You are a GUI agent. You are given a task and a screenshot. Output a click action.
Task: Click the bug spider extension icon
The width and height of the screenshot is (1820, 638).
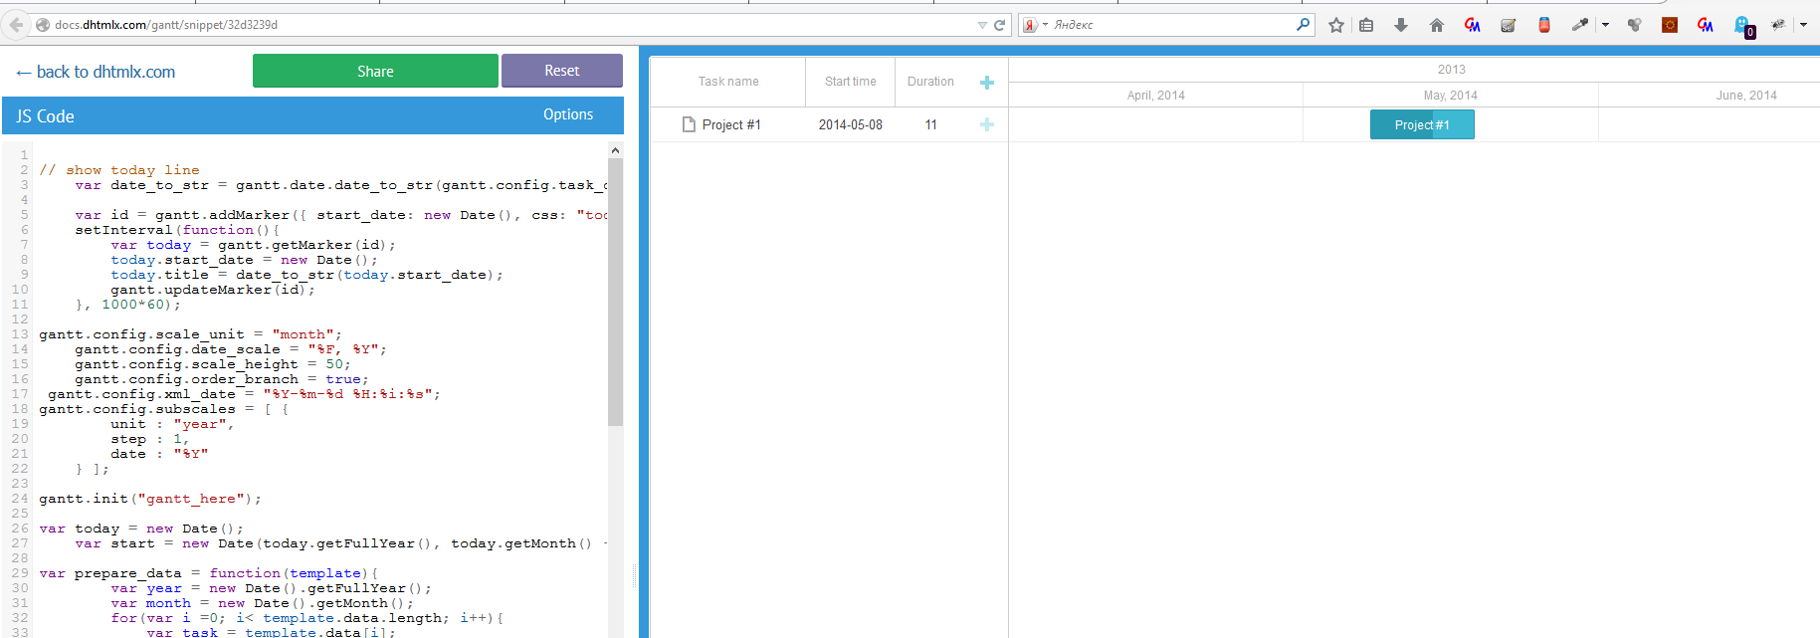click(1777, 25)
